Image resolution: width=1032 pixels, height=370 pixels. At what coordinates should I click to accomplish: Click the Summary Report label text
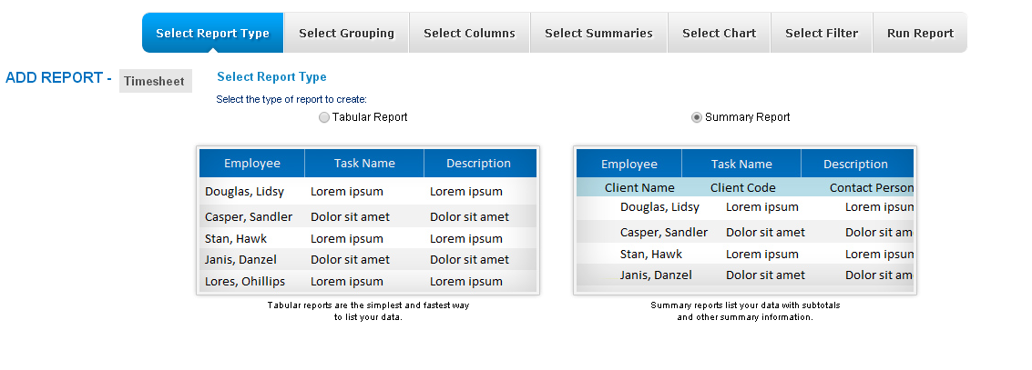click(748, 117)
